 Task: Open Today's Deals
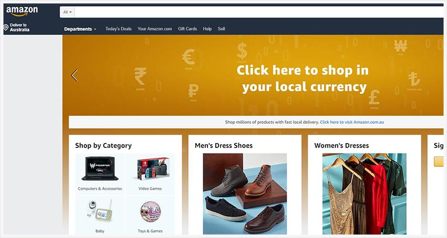point(118,29)
